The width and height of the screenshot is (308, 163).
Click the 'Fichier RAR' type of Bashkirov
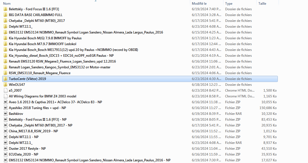[233, 114]
